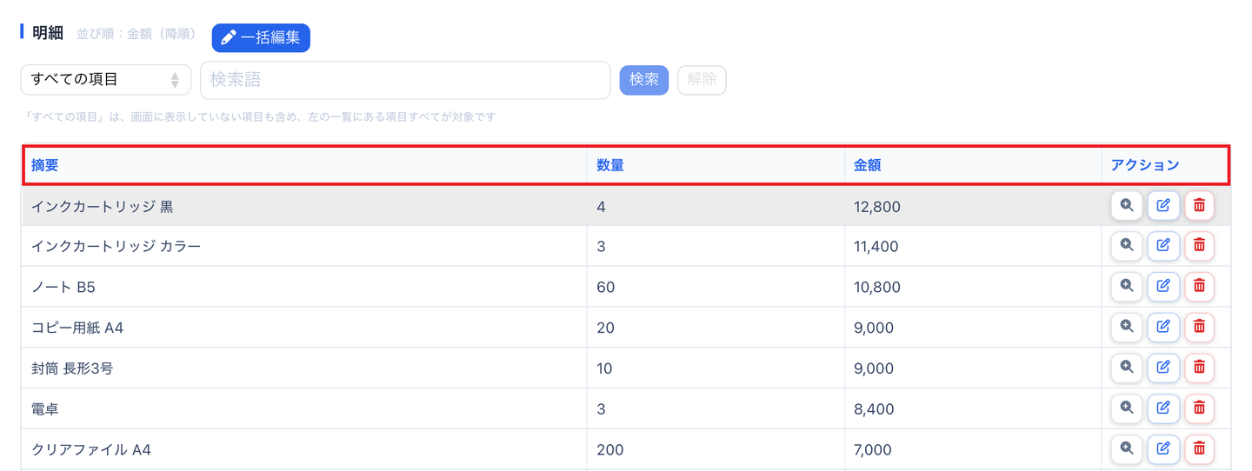Click the amount 10,800
Image resolution: width=1252 pixels, height=471 pixels.
(x=877, y=288)
